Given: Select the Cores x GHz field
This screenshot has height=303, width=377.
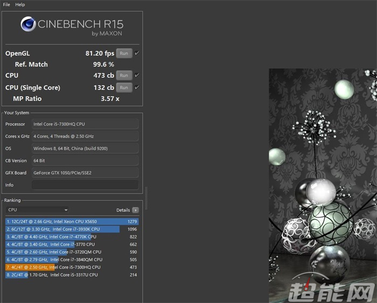Looking at the screenshot, I should click(x=85, y=136).
